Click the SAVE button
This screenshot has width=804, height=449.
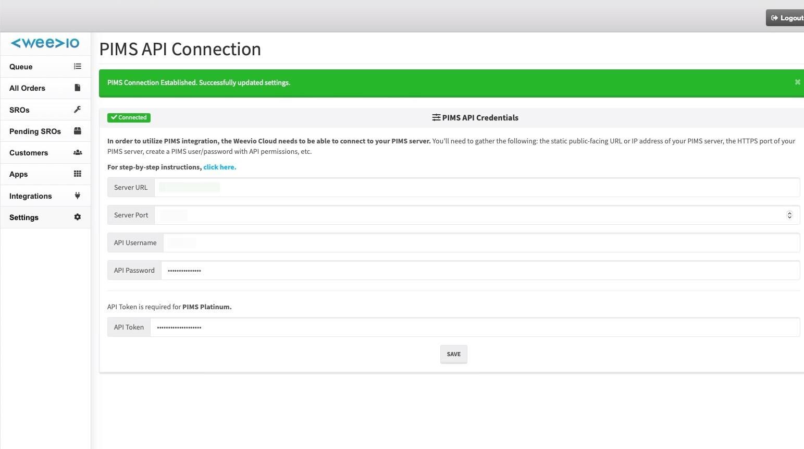coord(454,354)
